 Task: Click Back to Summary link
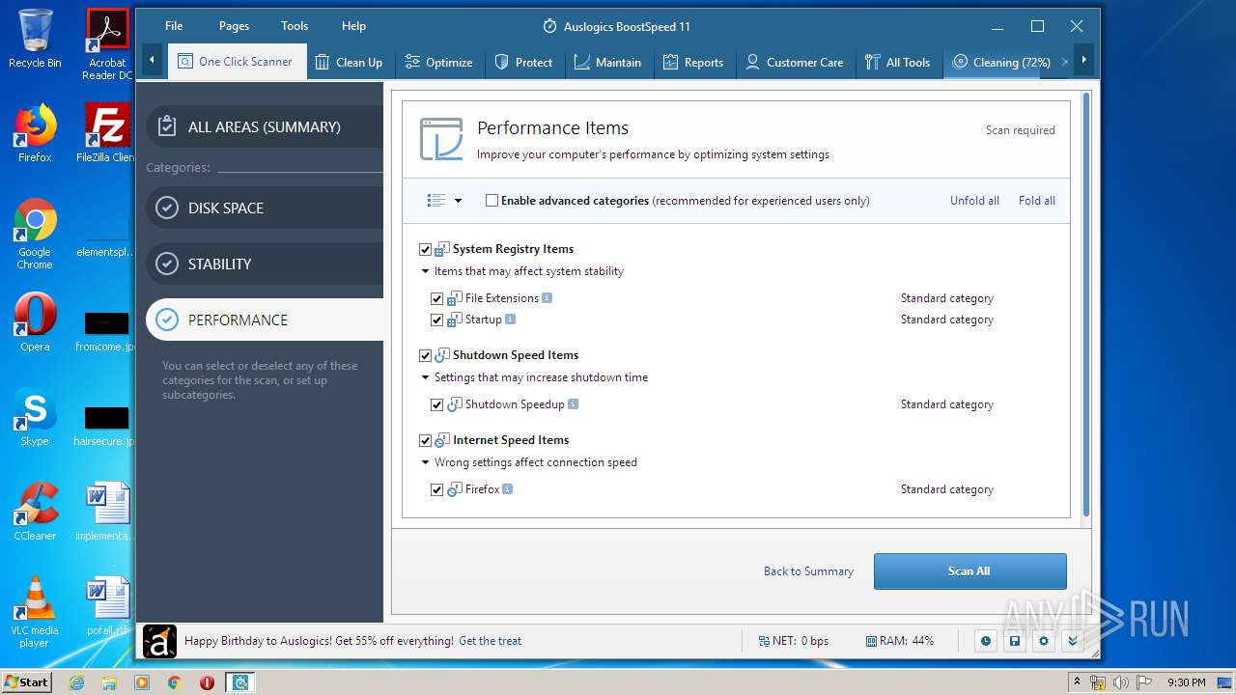click(808, 570)
